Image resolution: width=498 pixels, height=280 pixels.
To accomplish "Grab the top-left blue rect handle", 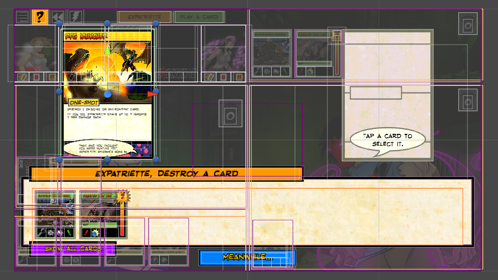I will [x=59, y=23].
